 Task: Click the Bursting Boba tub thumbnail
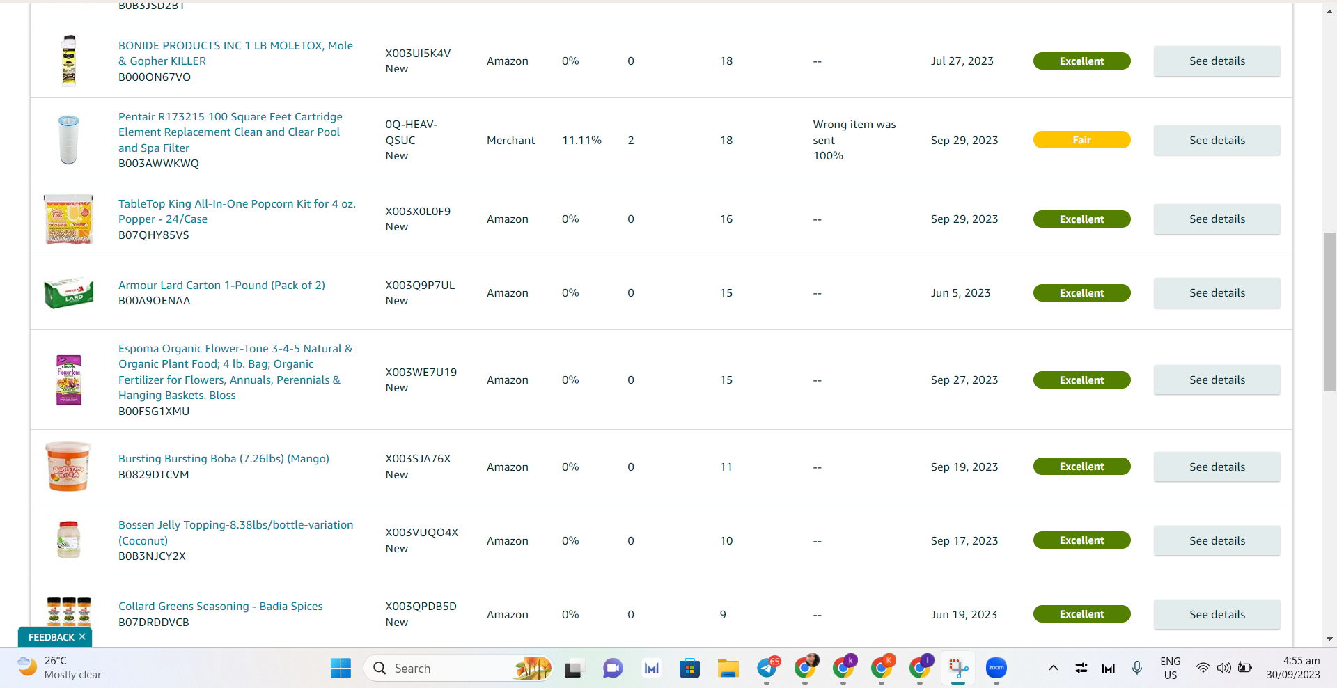point(68,467)
